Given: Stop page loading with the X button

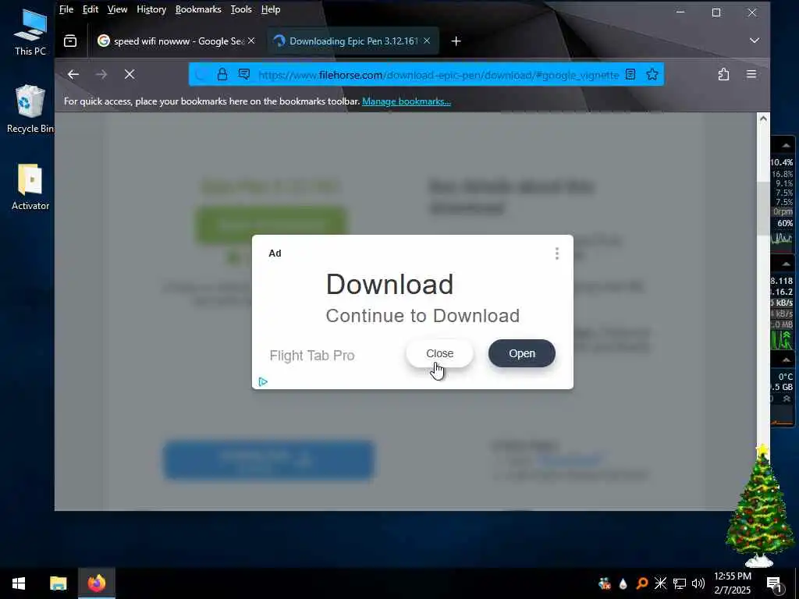Looking at the screenshot, I should [130, 74].
